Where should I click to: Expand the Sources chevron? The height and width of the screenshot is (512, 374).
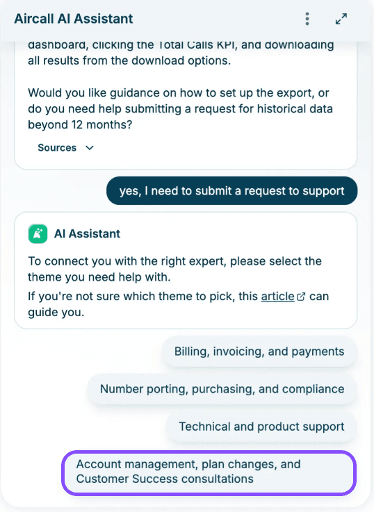pos(90,148)
